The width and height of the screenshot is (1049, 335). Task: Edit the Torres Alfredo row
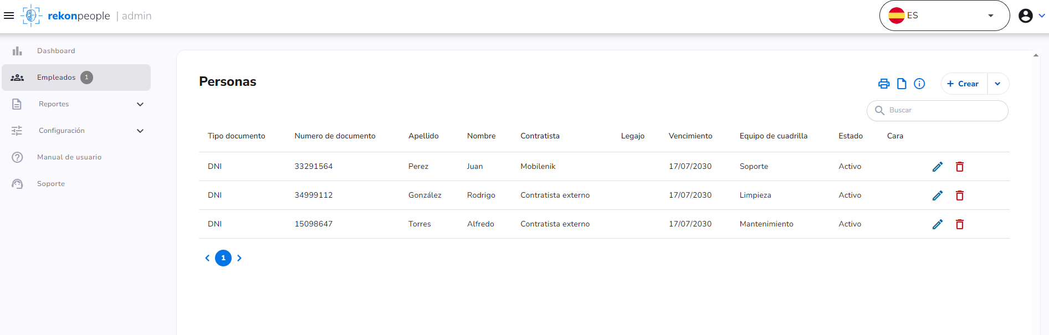click(x=938, y=224)
